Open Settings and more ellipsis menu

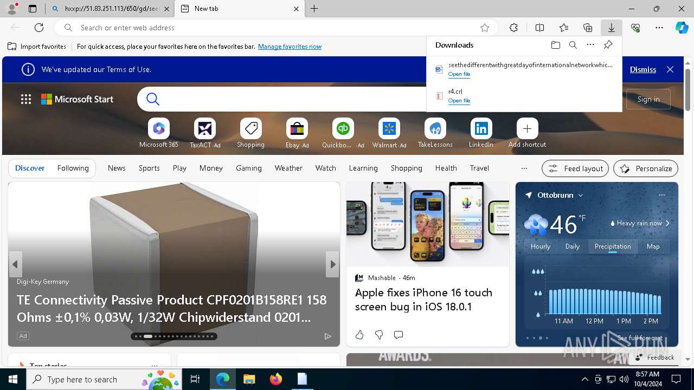click(x=659, y=28)
